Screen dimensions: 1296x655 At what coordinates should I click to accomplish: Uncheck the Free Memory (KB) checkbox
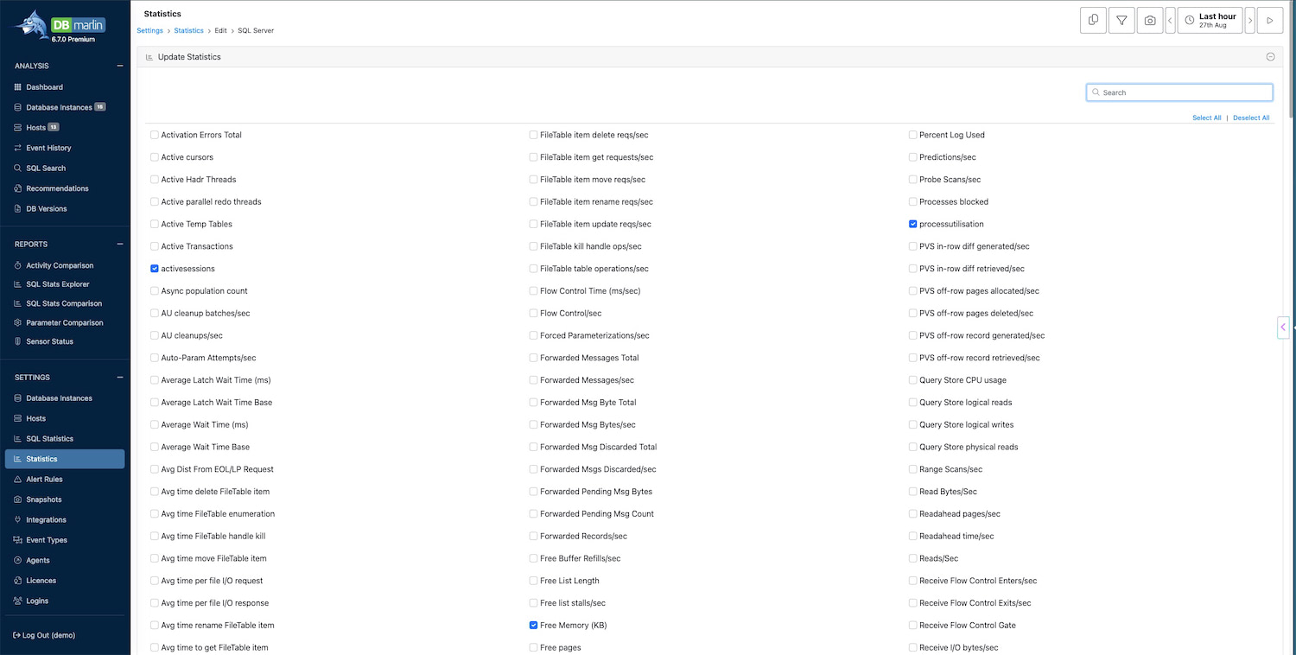534,626
